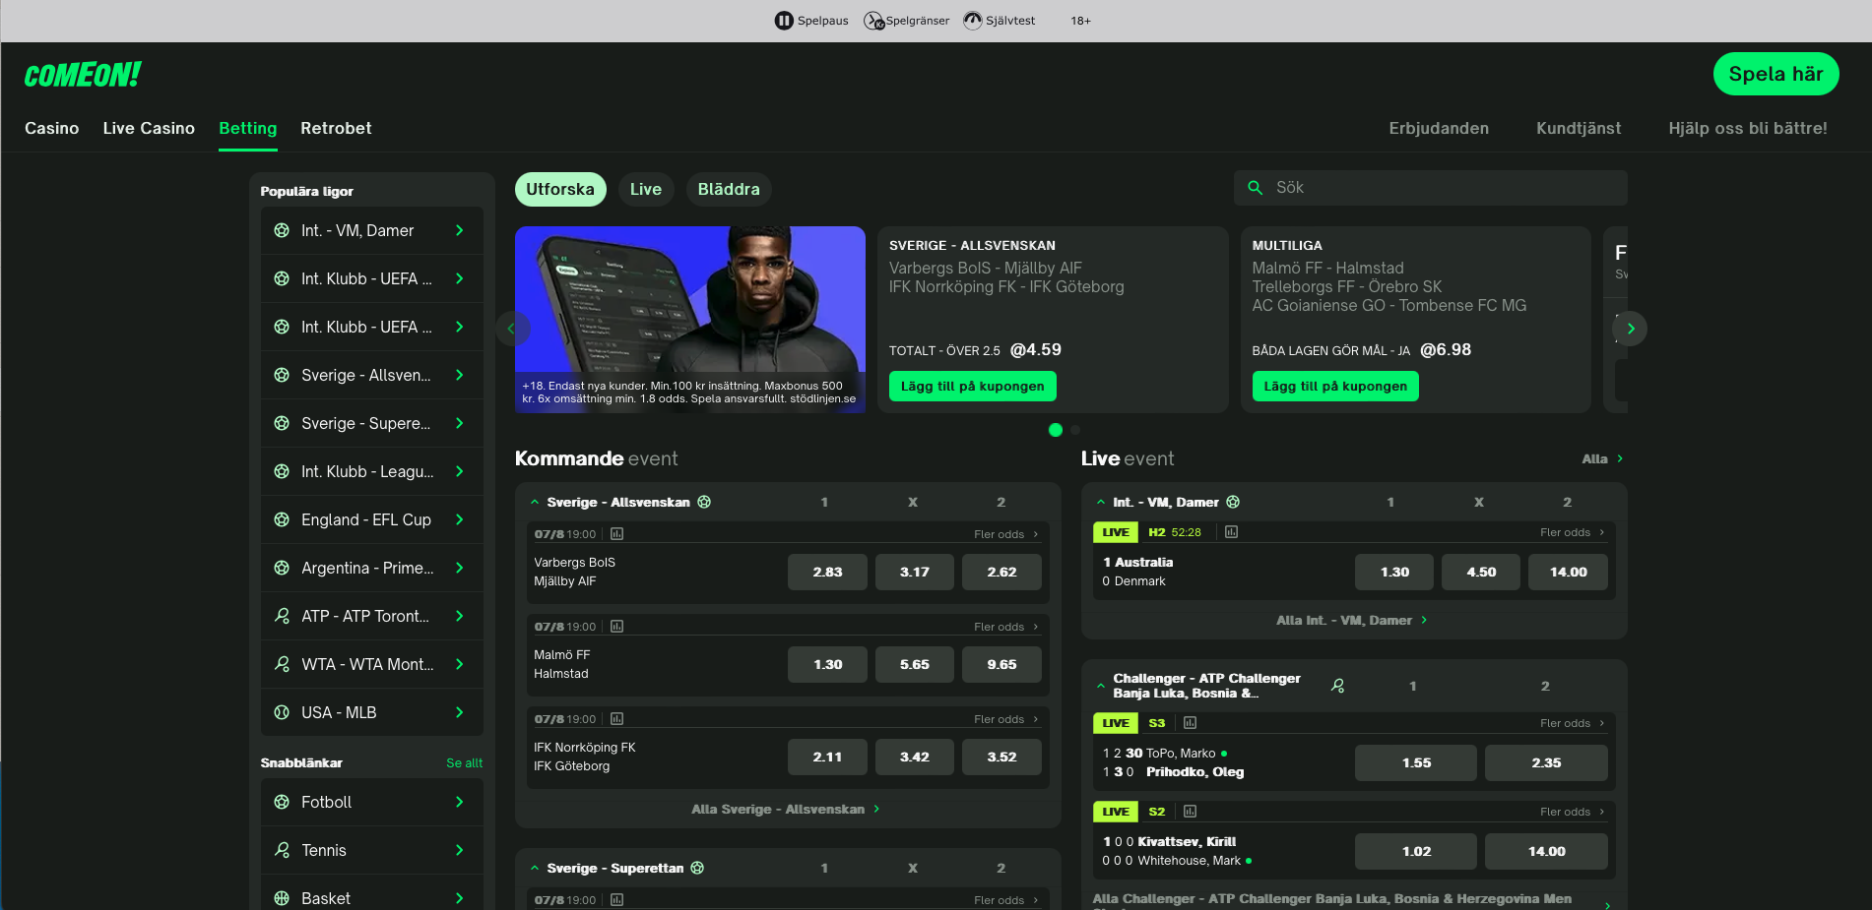Click the ComeOn! logo

coord(83,75)
